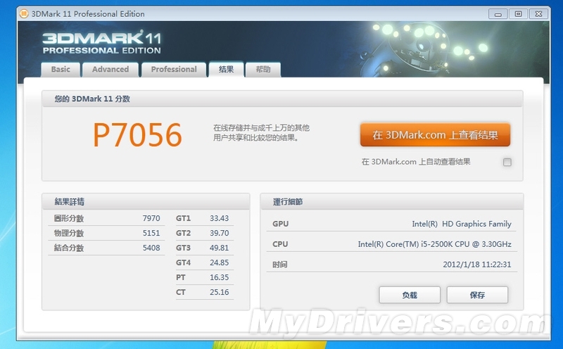563x349 pixels.
Task: Click the 负载 button
Action: 409,295
